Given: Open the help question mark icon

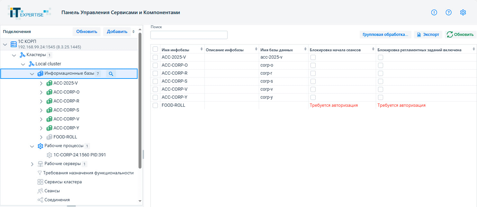Looking at the screenshot, I should [449, 12].
